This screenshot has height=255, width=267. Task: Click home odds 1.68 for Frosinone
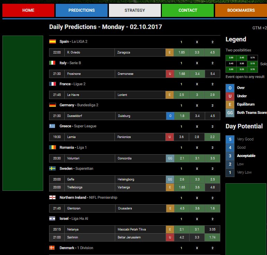182,74
